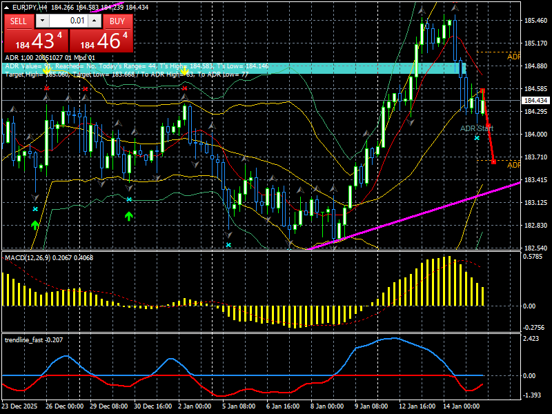
Task: Click the 29 Dec 08:00 time label
Action: (x=109, y=406)
